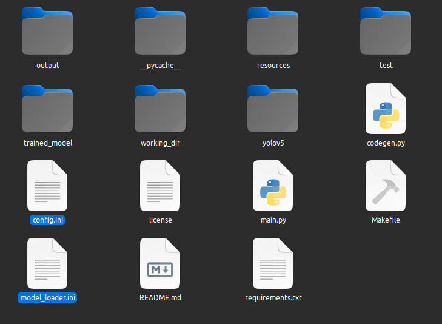Screen dimensions: 442x324
Task: Click the README.md filename text
Action: click(x=160, y=297)
